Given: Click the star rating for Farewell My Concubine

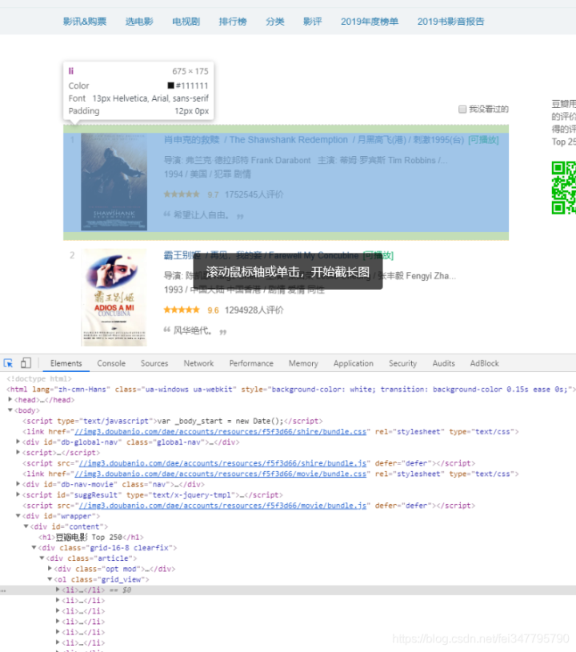Looking at the screenshot, I should (182, 310).
